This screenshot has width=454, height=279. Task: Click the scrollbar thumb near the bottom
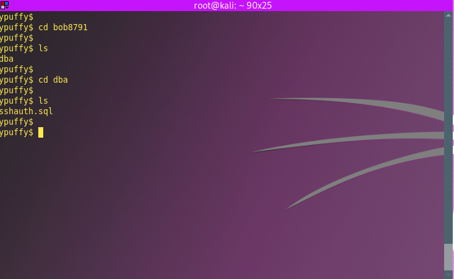pos(448,257)
